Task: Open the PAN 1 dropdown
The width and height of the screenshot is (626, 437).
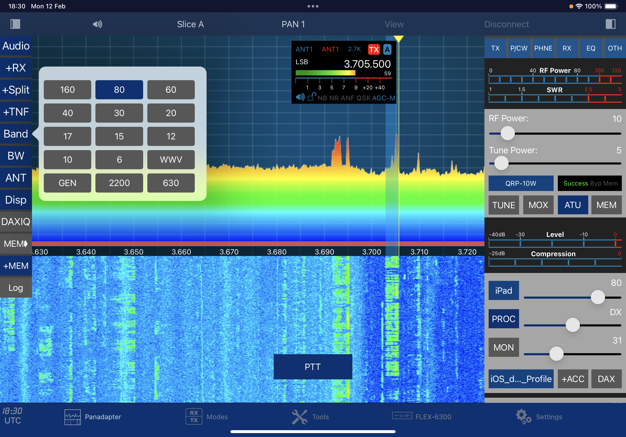Action: click(293, 24)
